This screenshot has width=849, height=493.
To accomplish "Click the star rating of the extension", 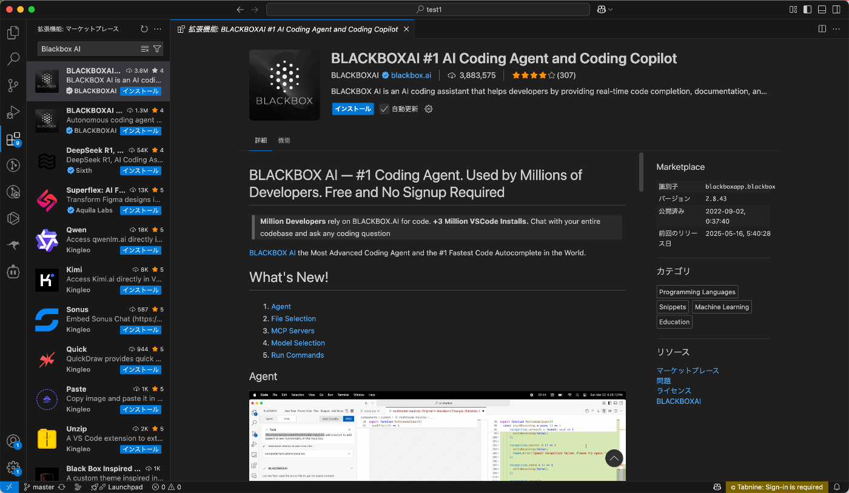I will [x=534, y=76].
